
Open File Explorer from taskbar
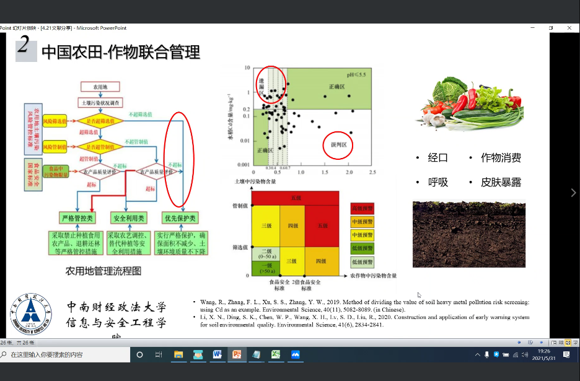(178, 354)
